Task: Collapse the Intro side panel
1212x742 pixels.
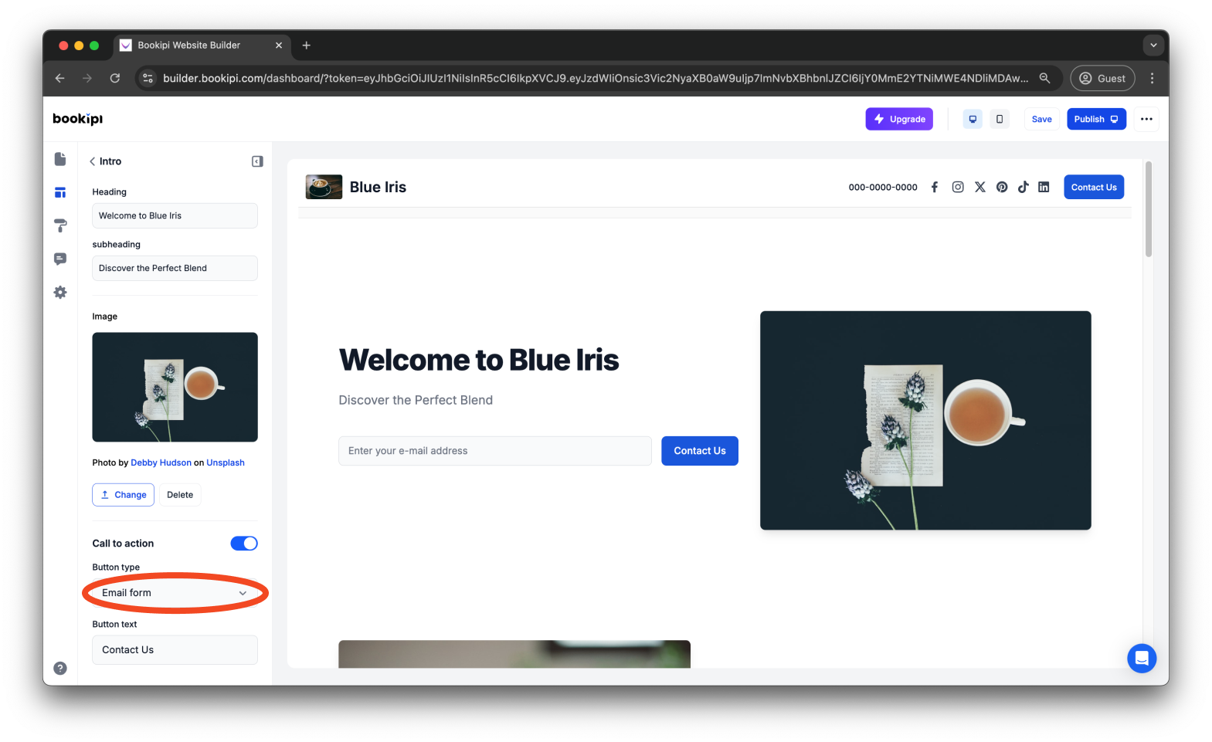Action: (x=257, y=161)
